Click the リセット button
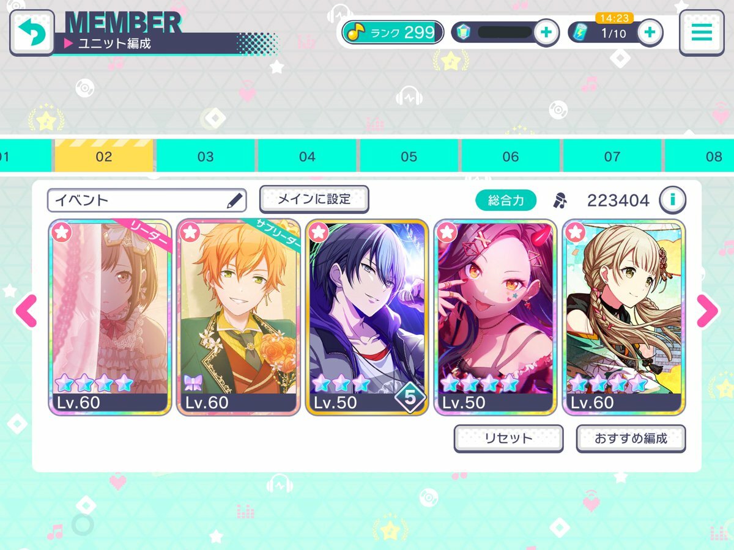Image resolution: width=734 pixels, height=550 pixels. 508,438
